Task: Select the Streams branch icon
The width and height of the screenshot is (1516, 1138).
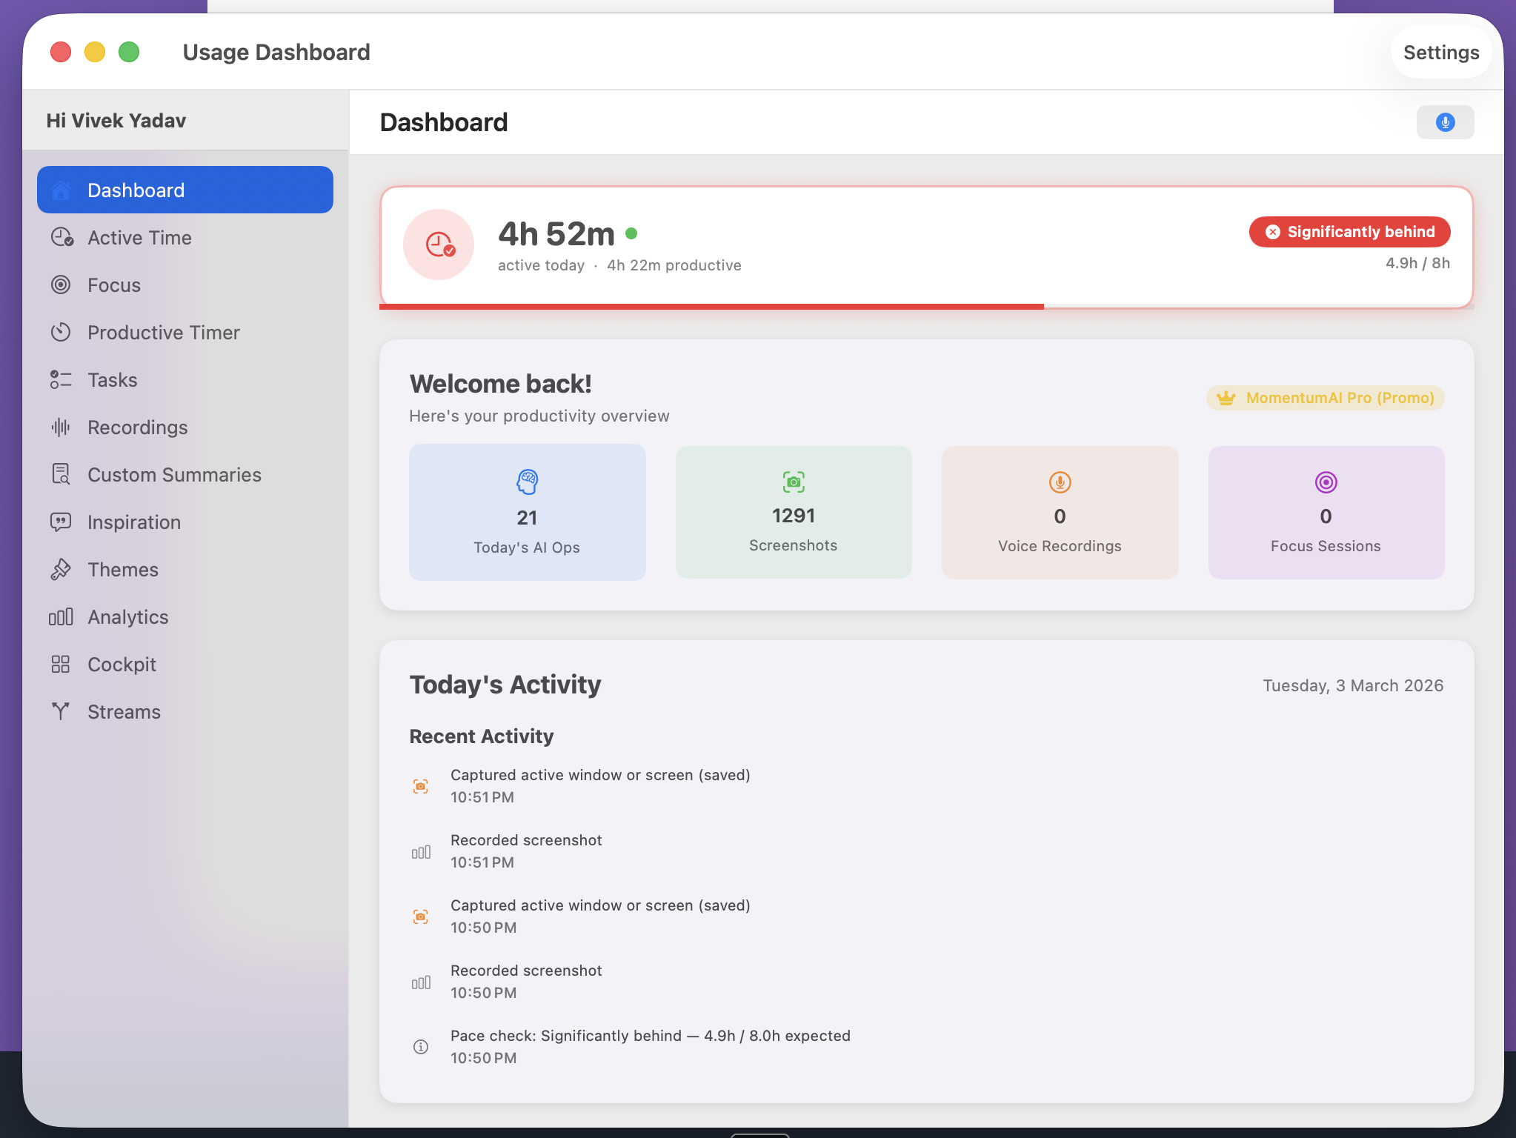Action: coord(62,711)
